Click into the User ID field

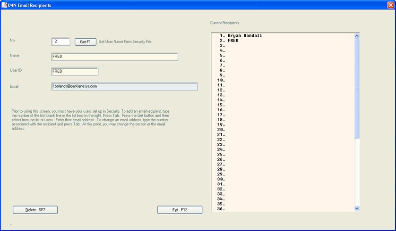click(75, 72)
